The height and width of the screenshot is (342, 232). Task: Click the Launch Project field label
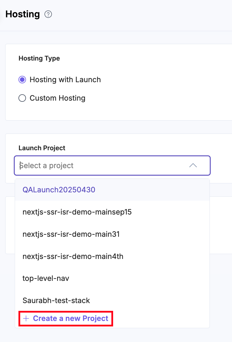[42, 148]
